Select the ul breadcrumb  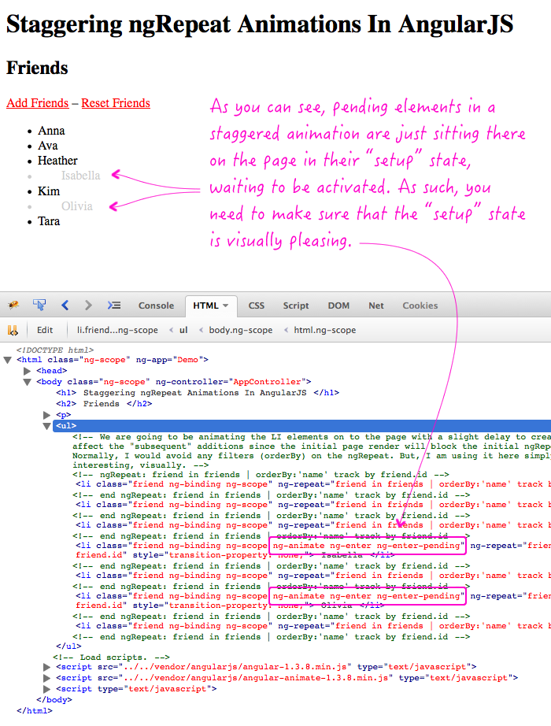[183, 330]
